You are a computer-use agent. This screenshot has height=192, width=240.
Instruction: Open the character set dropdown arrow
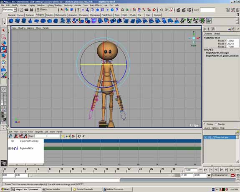coord(209,175)
